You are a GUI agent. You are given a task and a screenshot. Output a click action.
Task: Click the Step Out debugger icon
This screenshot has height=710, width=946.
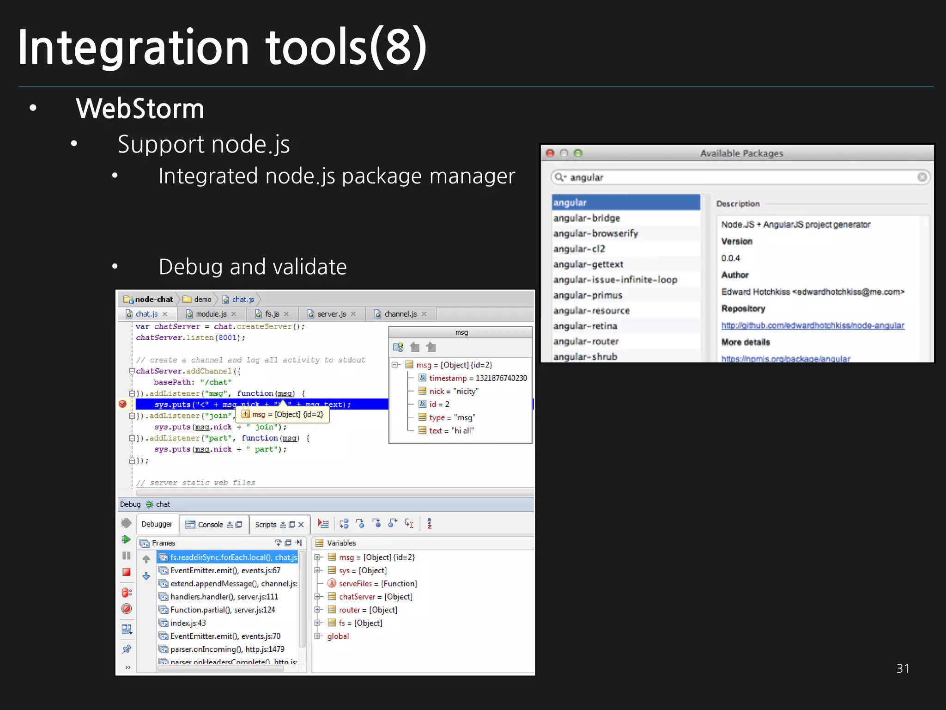pyautogui.click(x=393, y=524)
